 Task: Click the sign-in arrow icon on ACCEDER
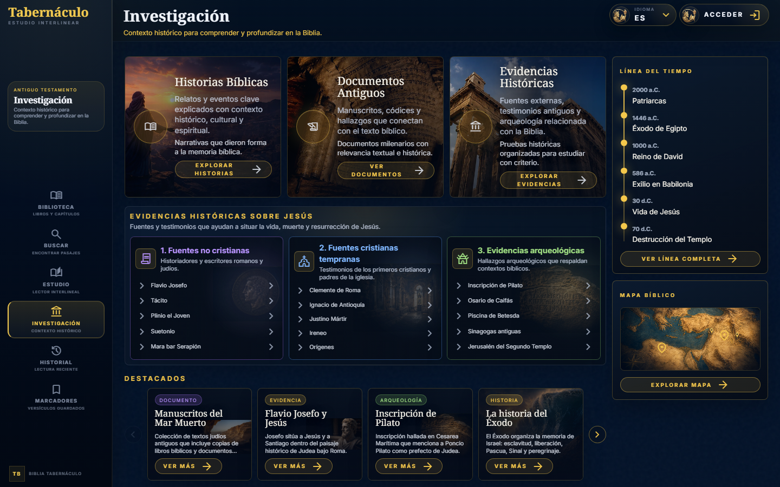(x=755, y=15)
